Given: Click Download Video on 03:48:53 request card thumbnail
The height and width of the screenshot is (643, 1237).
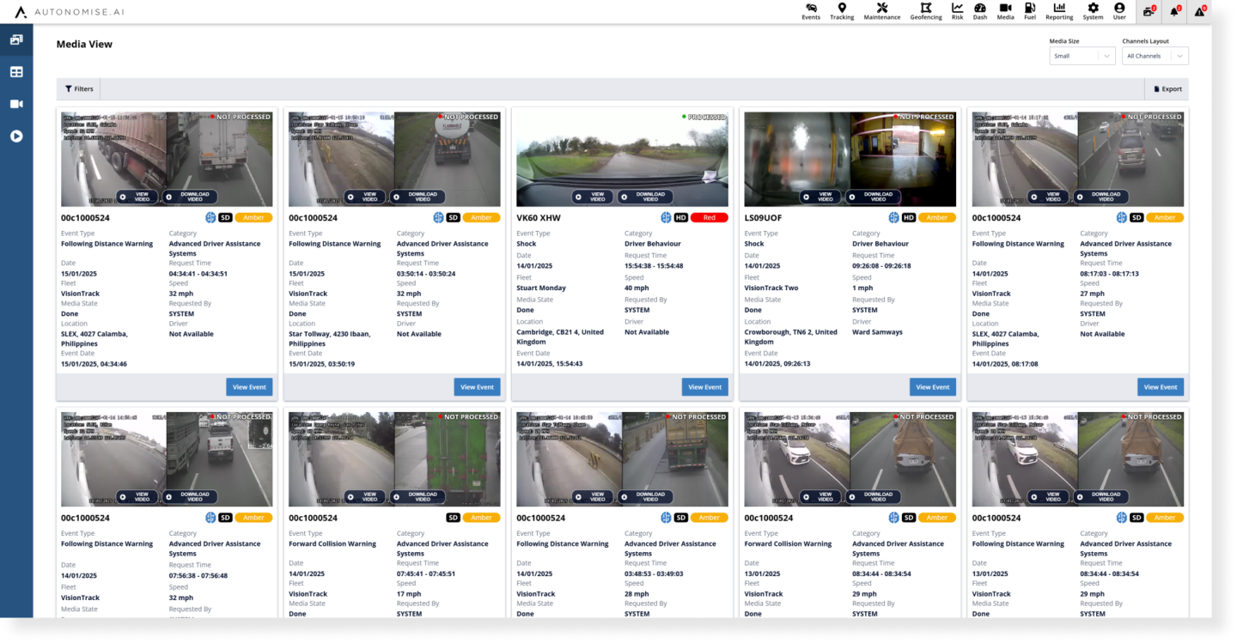Looking at the screenshot, I should (x=645, y=496).
